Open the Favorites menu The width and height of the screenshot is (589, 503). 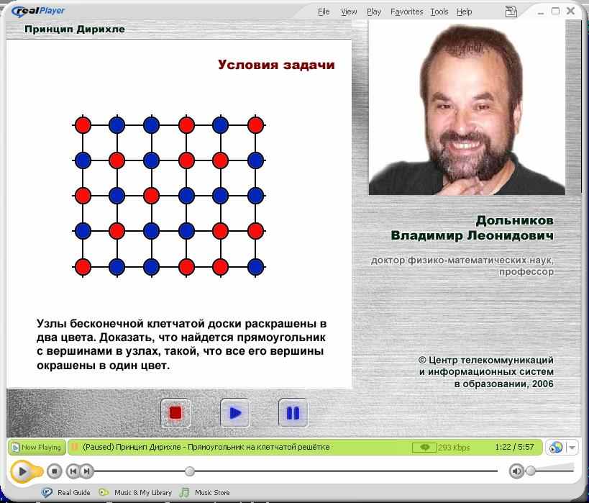[x=406, y=12]
